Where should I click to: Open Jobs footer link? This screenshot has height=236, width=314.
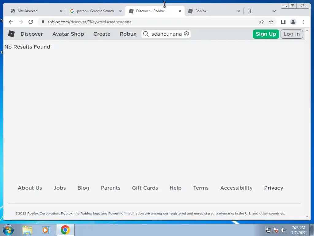pyautogui.click(x=60, y=188)
